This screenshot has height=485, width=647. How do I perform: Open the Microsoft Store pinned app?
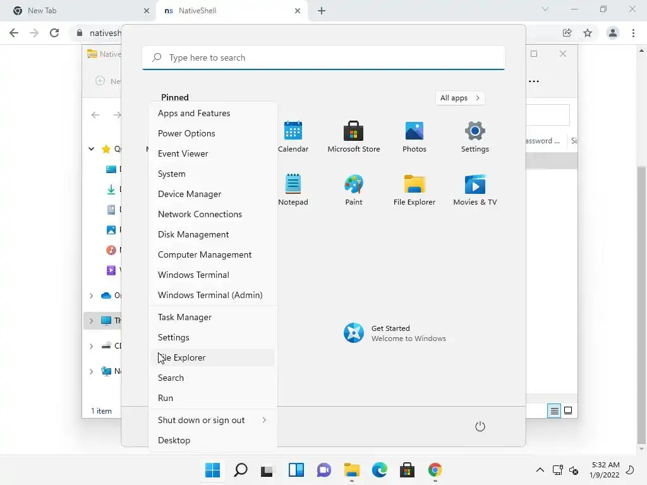pyautogui.click(x=354, y=136)
